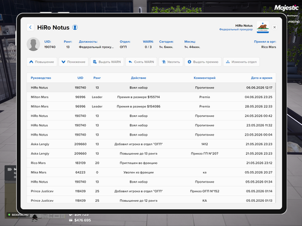Click the Приказ ГП №207 comment
Viewport: 302px width, 226px height.
tap(205, 154)
